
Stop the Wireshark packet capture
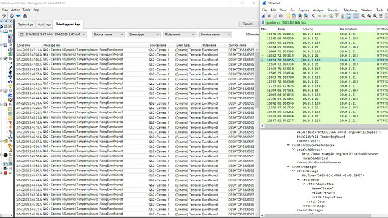269,16
